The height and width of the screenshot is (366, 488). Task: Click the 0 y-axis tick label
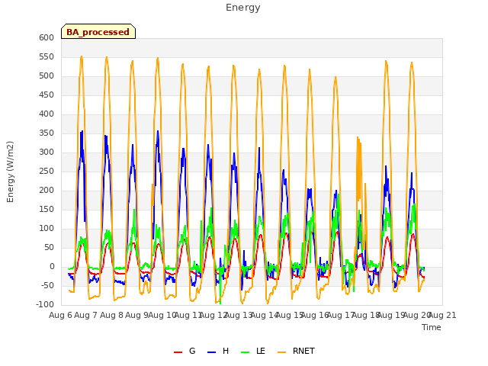click(x=52, y=266)
